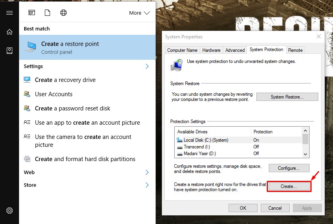The image size is (333, 224).
Task: Open Create and format hard disk partitions
Action: point(87,159)
